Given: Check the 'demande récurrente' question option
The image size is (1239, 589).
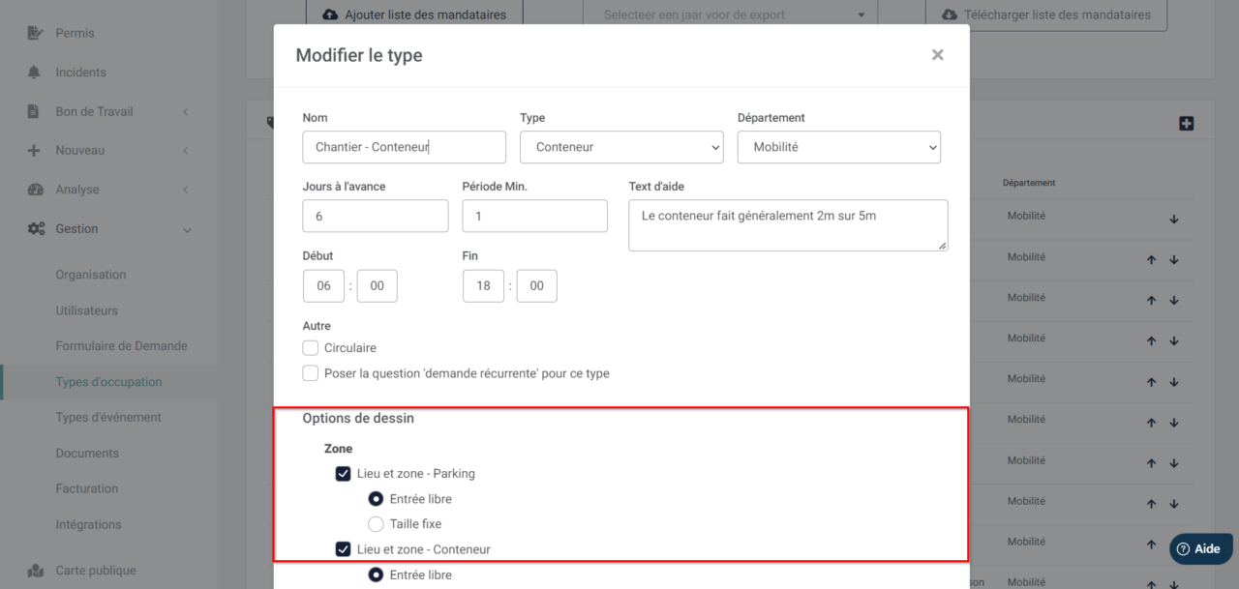Looking at the screenshot, I should coord(311,373).
